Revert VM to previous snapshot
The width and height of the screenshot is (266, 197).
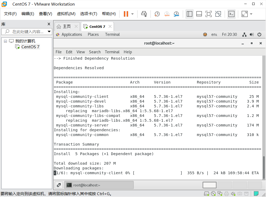coord(167,14)
